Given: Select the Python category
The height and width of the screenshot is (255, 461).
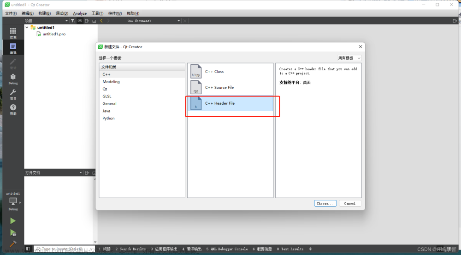Looking at the screenshot, I should click(x=142, y=119).
